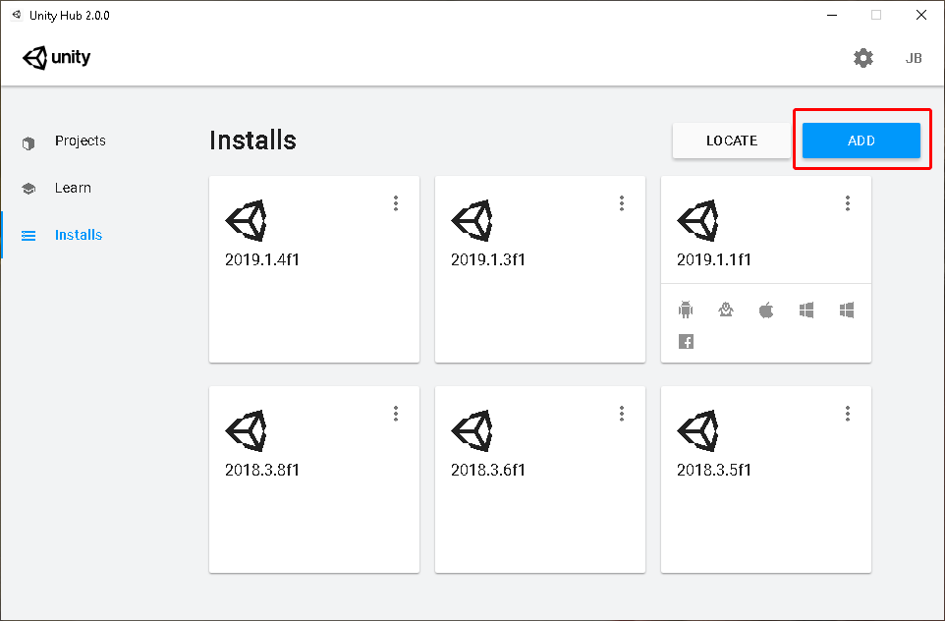Go to the Projects section
Viewport: 945px width, 621px height.
tap(81, 141)
